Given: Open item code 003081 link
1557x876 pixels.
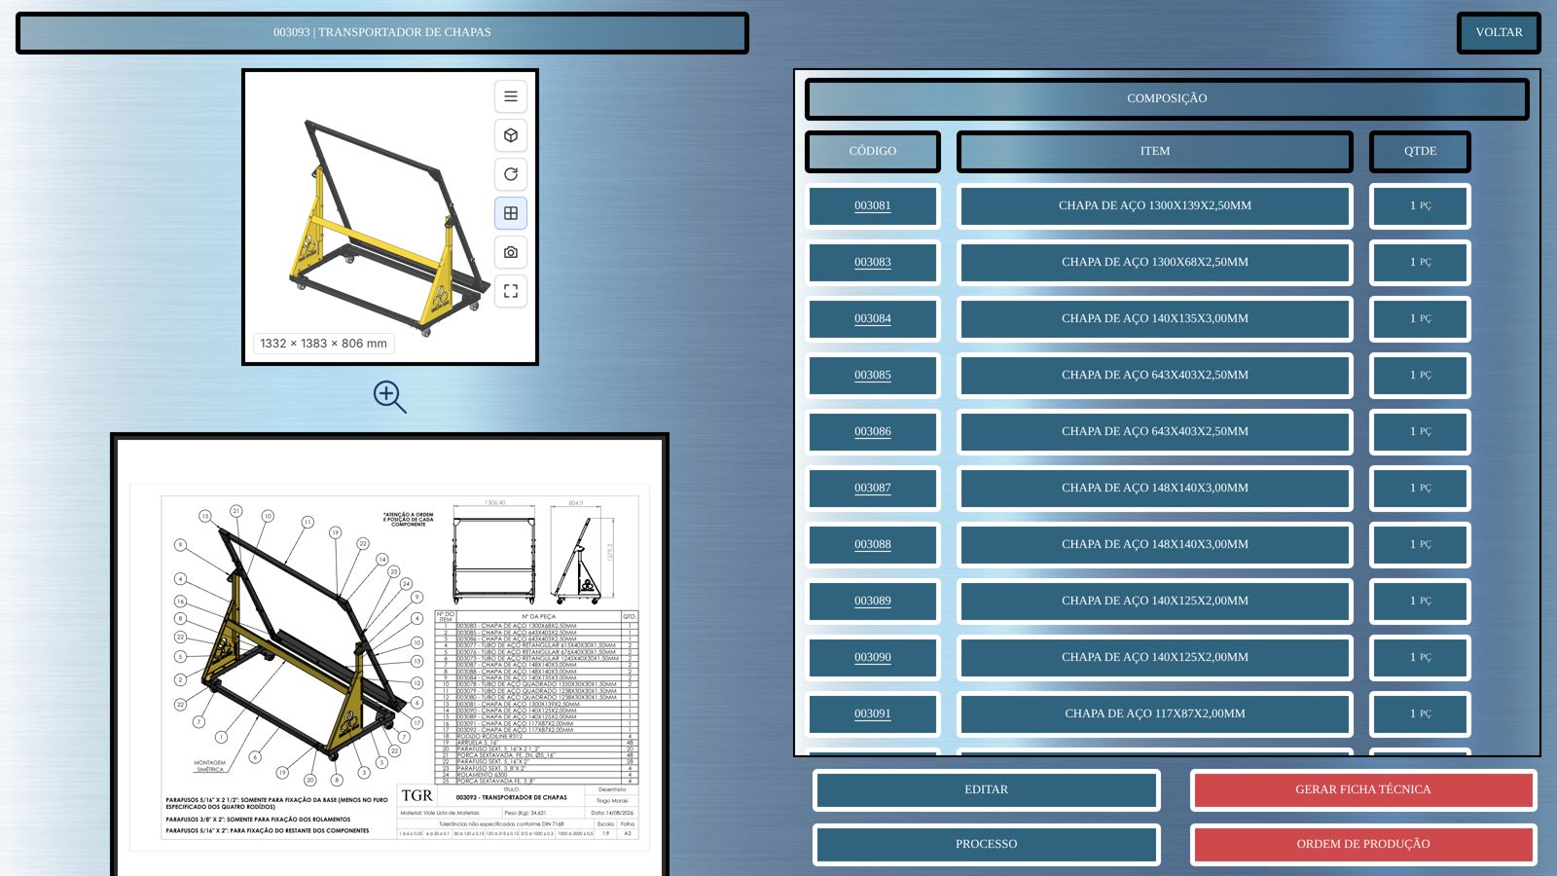Looking at the screenshot, I should [x=873, y=205].
